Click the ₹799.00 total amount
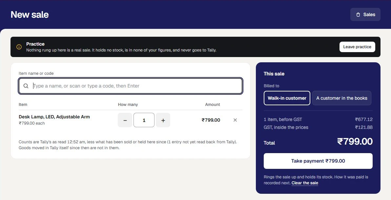Screen dimensions: 391x200 click(355, 141)
